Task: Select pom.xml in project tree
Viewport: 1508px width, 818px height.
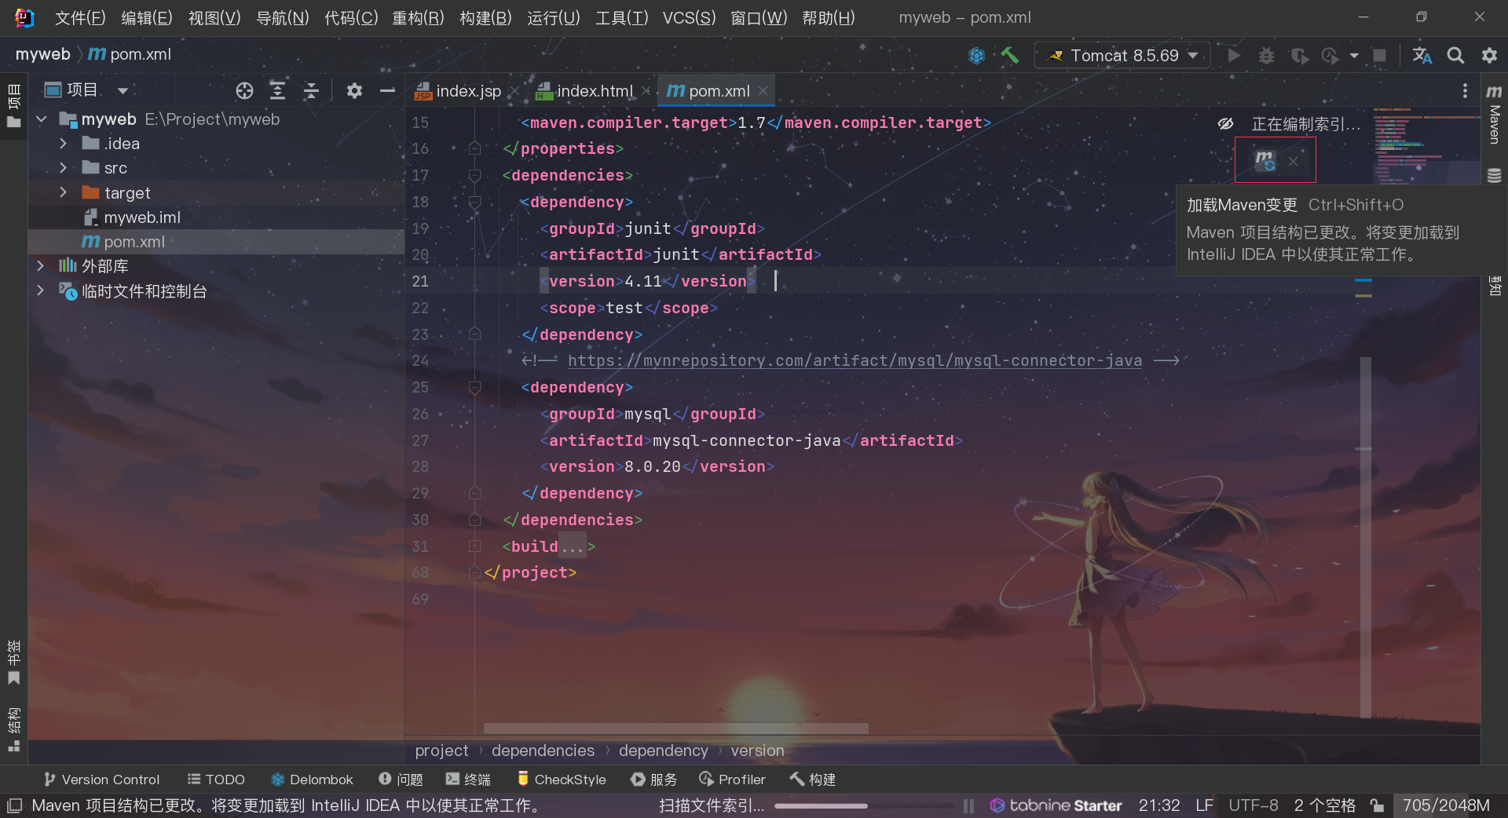Action: 134,242
